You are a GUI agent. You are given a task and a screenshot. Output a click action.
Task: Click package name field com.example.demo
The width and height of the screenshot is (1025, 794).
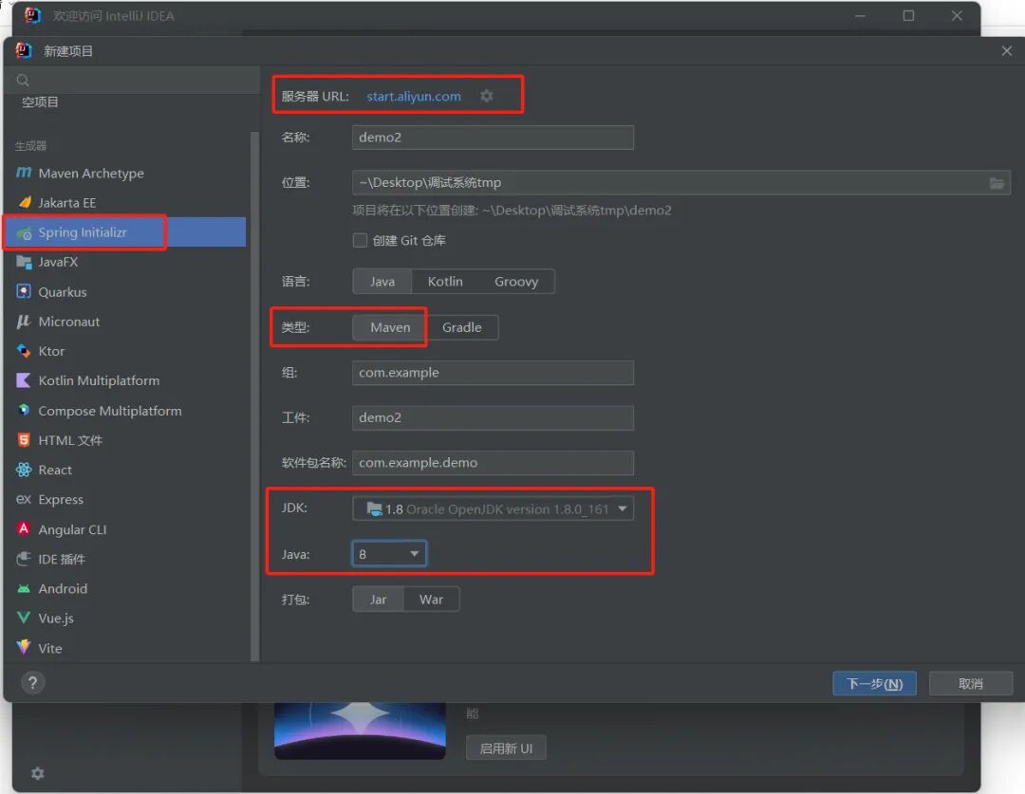click(493, 463)
